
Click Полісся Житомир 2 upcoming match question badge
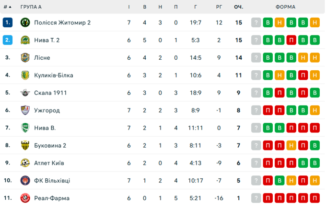[x=256, y=22]
